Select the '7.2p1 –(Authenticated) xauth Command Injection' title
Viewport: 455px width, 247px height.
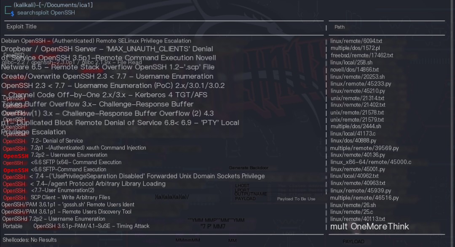pos(88,148)
